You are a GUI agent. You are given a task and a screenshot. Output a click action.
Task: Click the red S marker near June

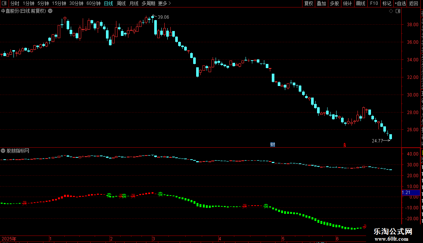(x=344, y=145)
